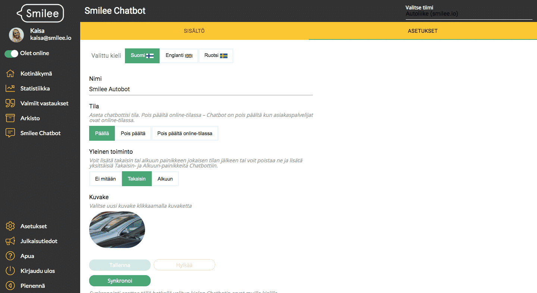
Task: Select Englanti as the chatbot language
Action: [179, 56]
